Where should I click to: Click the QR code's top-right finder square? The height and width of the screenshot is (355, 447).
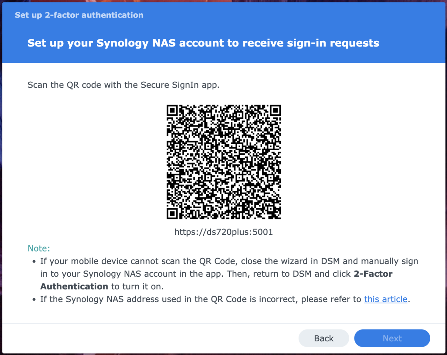tap(276, 110)
